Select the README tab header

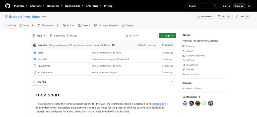[40, 82]
